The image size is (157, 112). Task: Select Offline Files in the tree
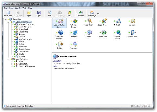click(x=23, y=47)
